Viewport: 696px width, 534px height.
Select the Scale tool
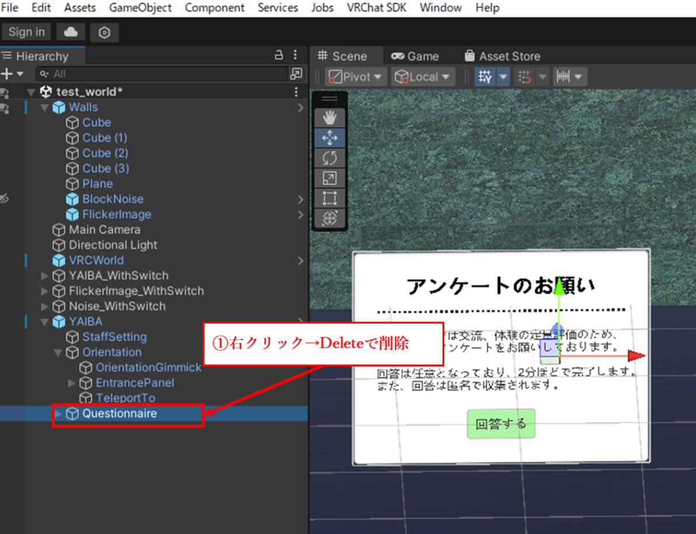[329, 178]
